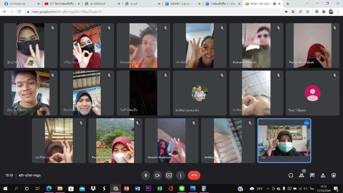Screen dimensions: 343x193
Task: Open the host controls shield icon
Action: [x=334, y=175]
